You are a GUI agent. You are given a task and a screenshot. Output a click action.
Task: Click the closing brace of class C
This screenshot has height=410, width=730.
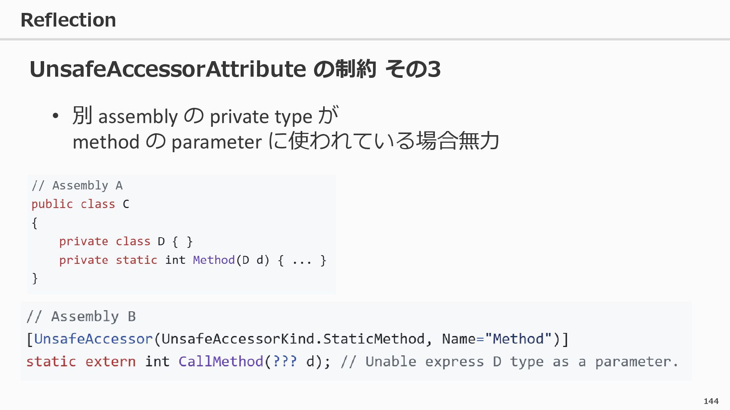click(35, 278)
